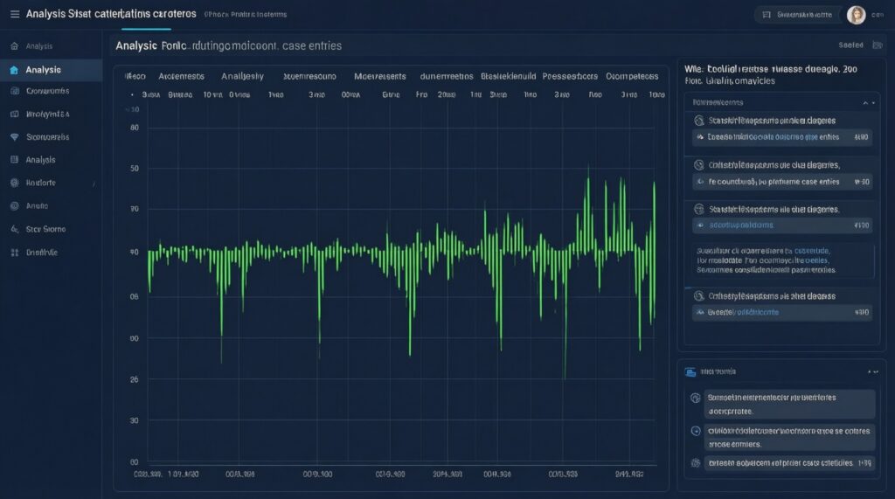
Task: Click the Seeled button above right panel
Action: pos(850,45)
